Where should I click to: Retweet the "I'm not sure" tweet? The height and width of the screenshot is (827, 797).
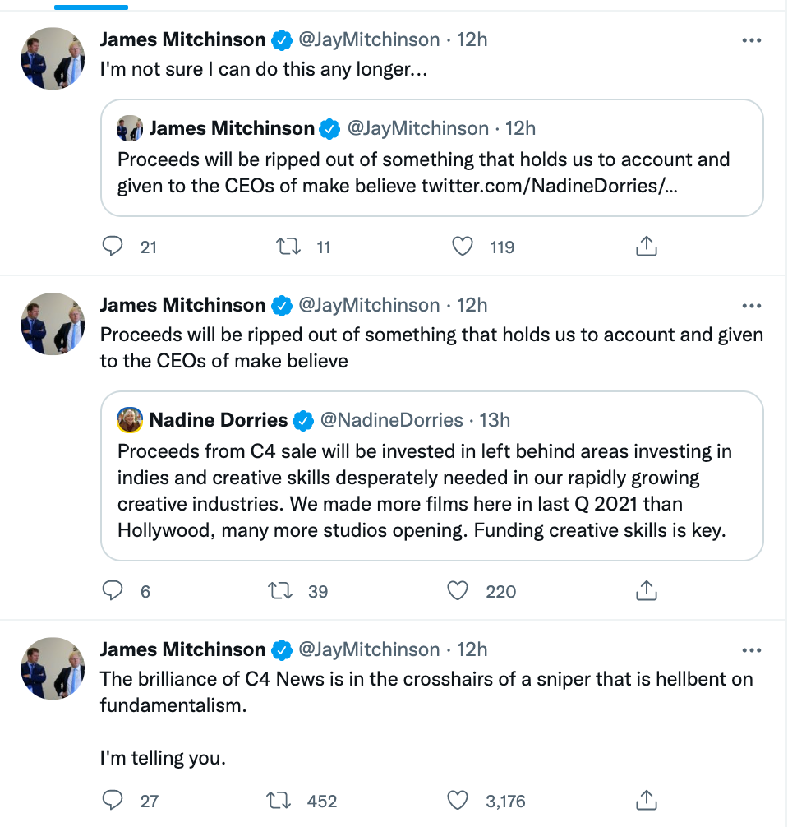pyautogui.click(x=288, y=246)
